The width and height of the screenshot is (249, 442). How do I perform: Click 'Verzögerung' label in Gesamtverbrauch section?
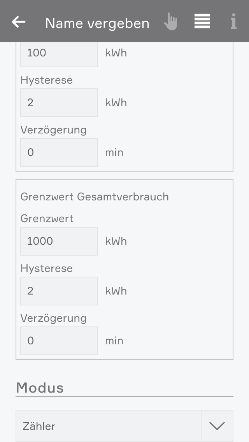coord(53,318)
